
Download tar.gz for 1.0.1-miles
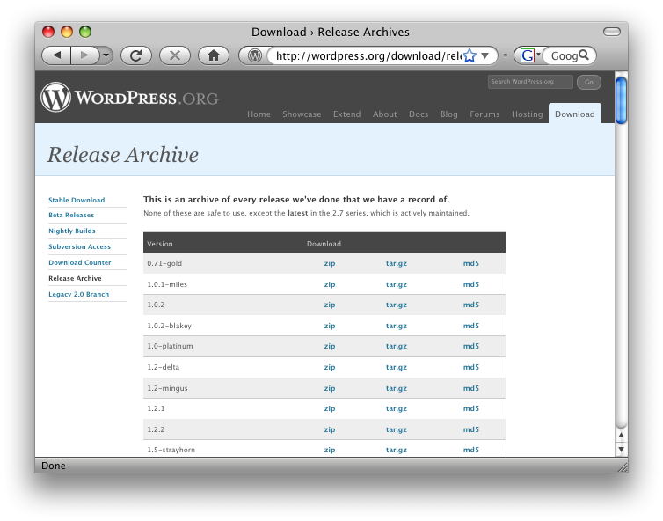click(397, 284)
